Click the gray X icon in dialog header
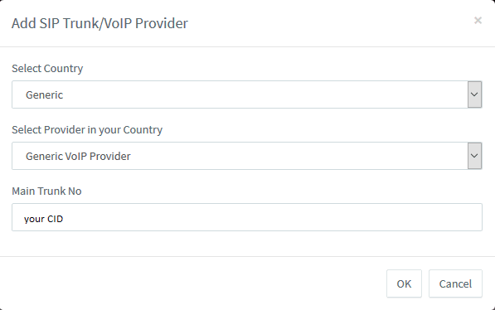The height and width of the screenshot is (310, 495). (478, 21)
